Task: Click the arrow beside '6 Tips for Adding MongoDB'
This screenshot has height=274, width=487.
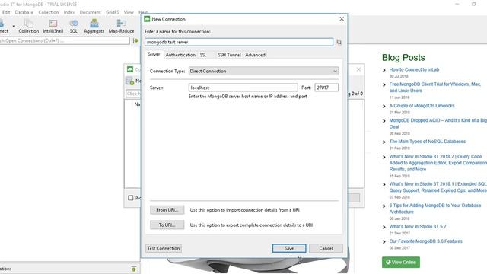Action: click(384, 205)
